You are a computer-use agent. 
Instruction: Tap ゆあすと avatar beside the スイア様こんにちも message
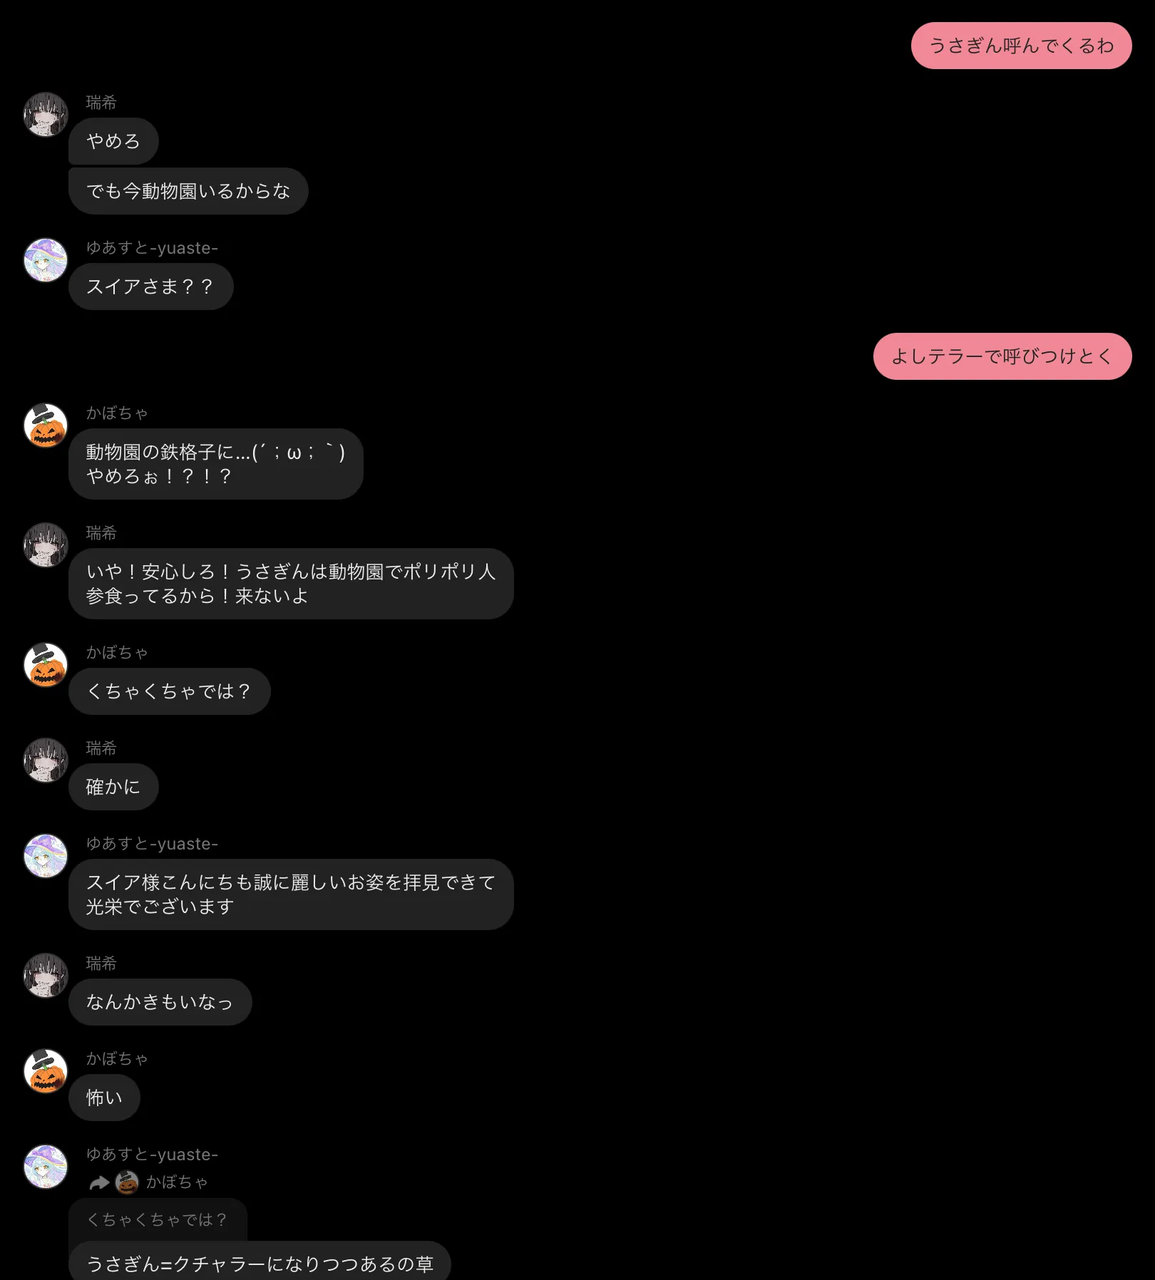pos(46,856)
